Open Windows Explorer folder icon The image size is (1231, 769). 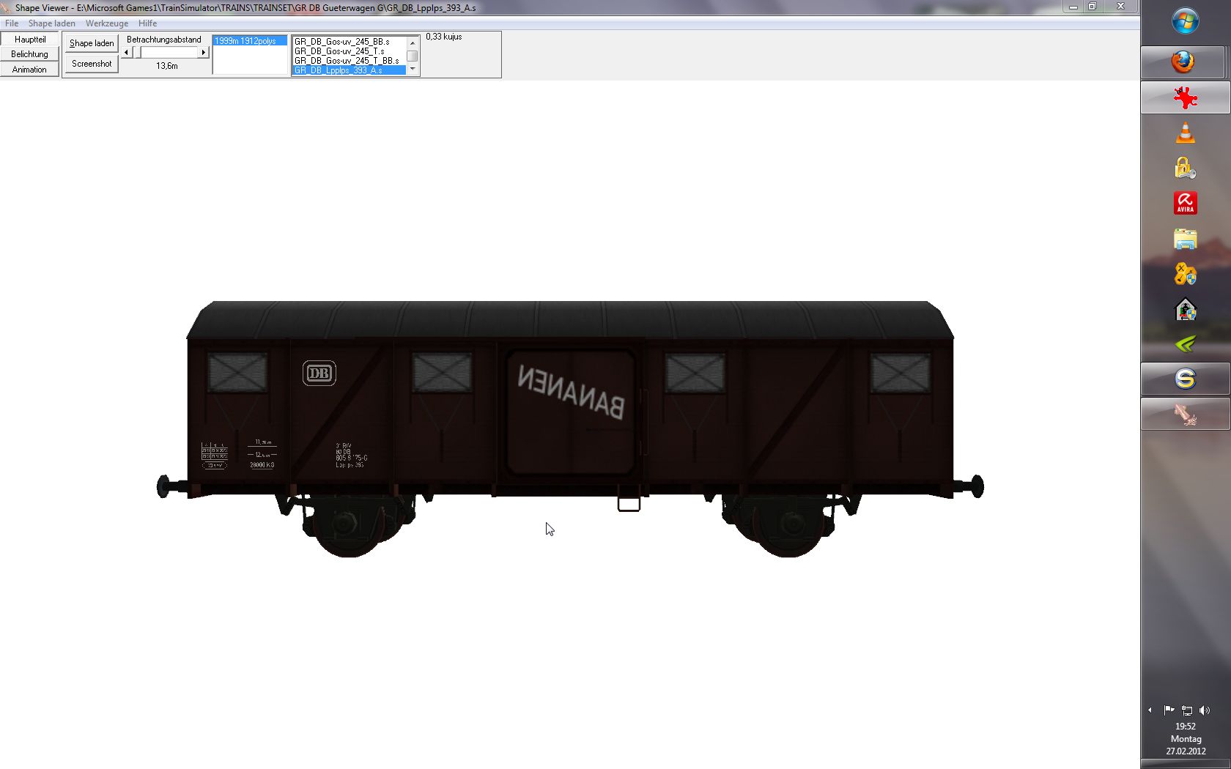tap(1185, 239)
